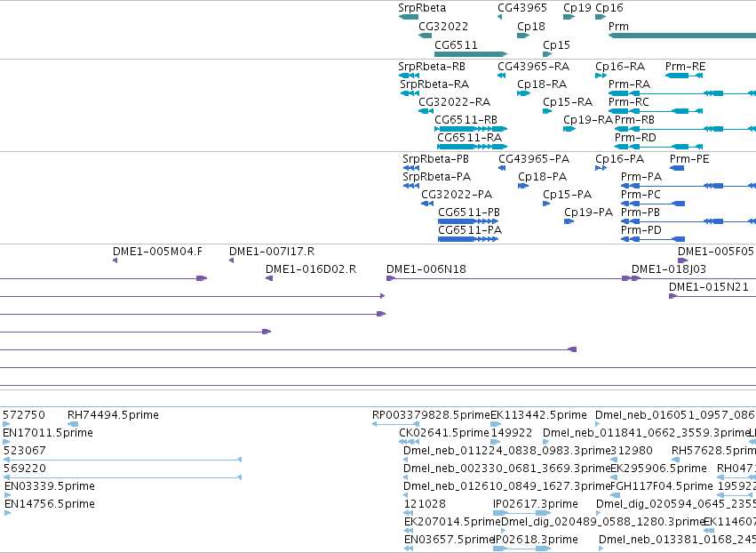Select BAC end DME1-007I17.R
Viewport: 756px width, 553px height.
tap(232, 260)
